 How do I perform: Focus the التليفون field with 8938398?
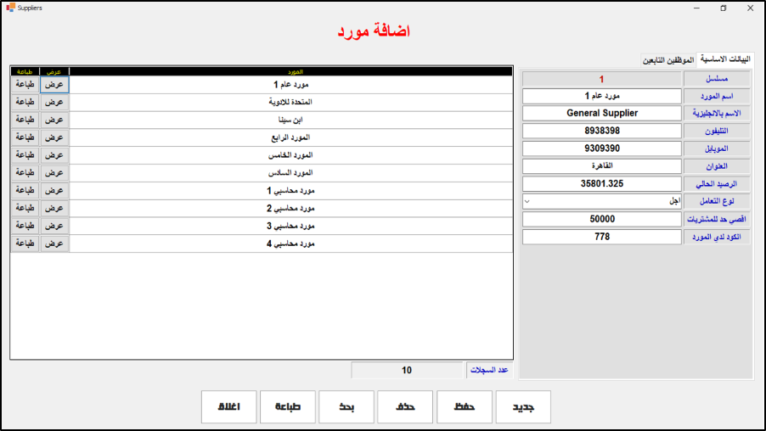click(x=601, y=132)
